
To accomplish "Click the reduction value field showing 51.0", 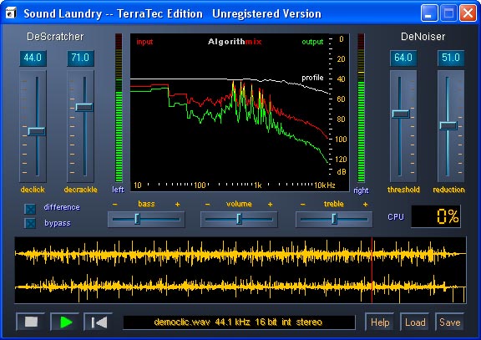I will click(x=451, y=58).
